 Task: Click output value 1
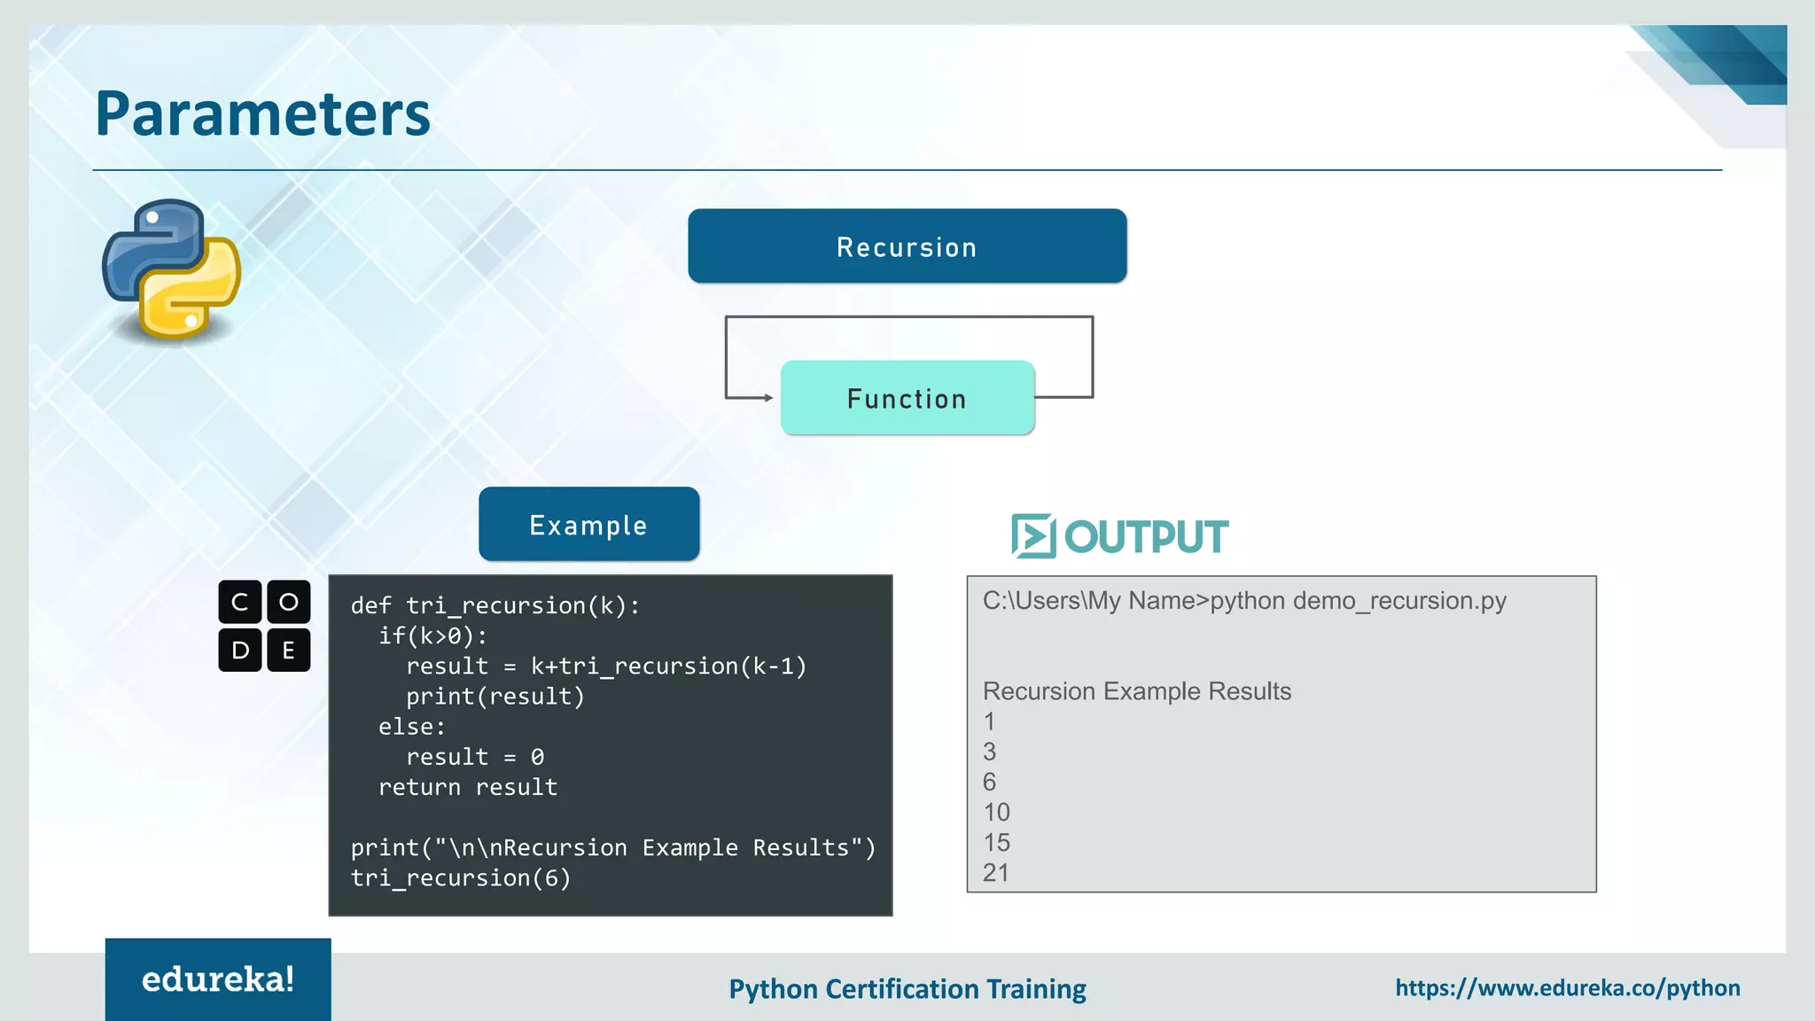point(990,721)
